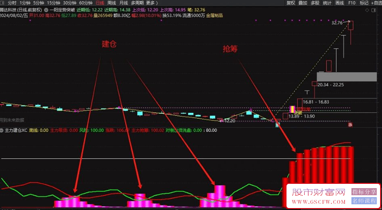Click the 近期低: 12.22 value

[x=89, y=10]
